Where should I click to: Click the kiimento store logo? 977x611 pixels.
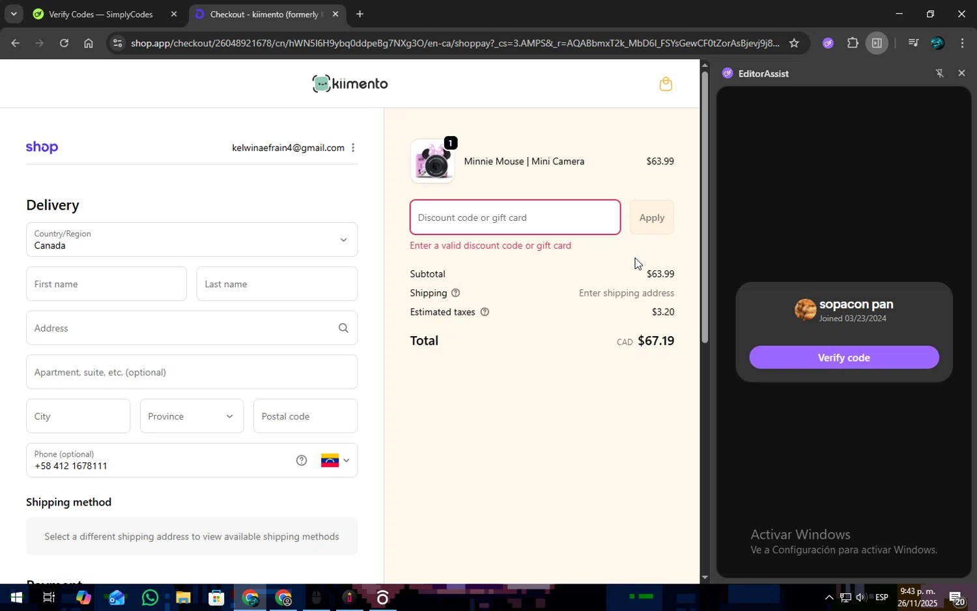(x=350, y=83)
